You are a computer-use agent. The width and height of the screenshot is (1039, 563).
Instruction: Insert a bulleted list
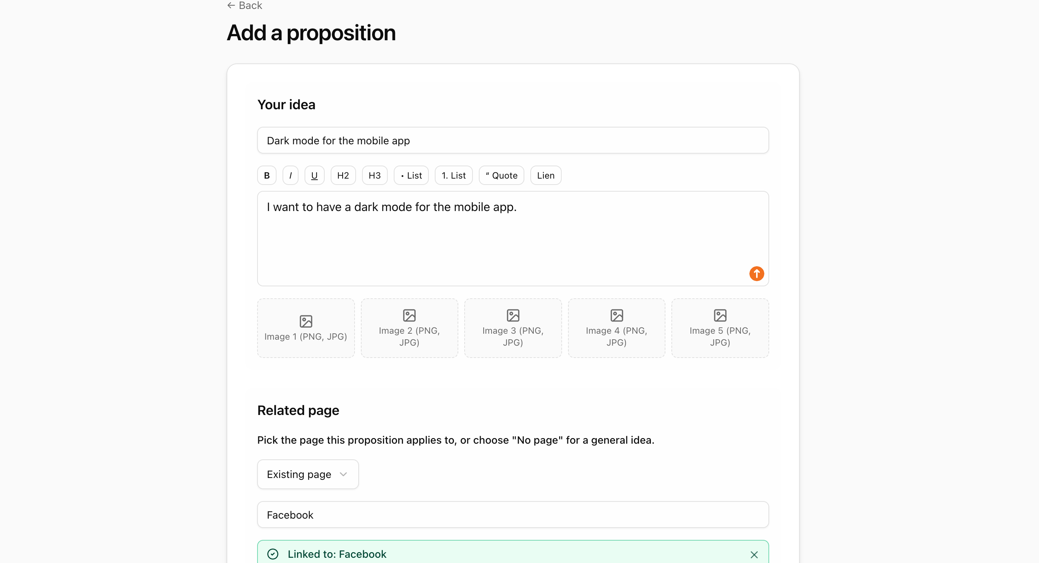[x=411, y=175]
